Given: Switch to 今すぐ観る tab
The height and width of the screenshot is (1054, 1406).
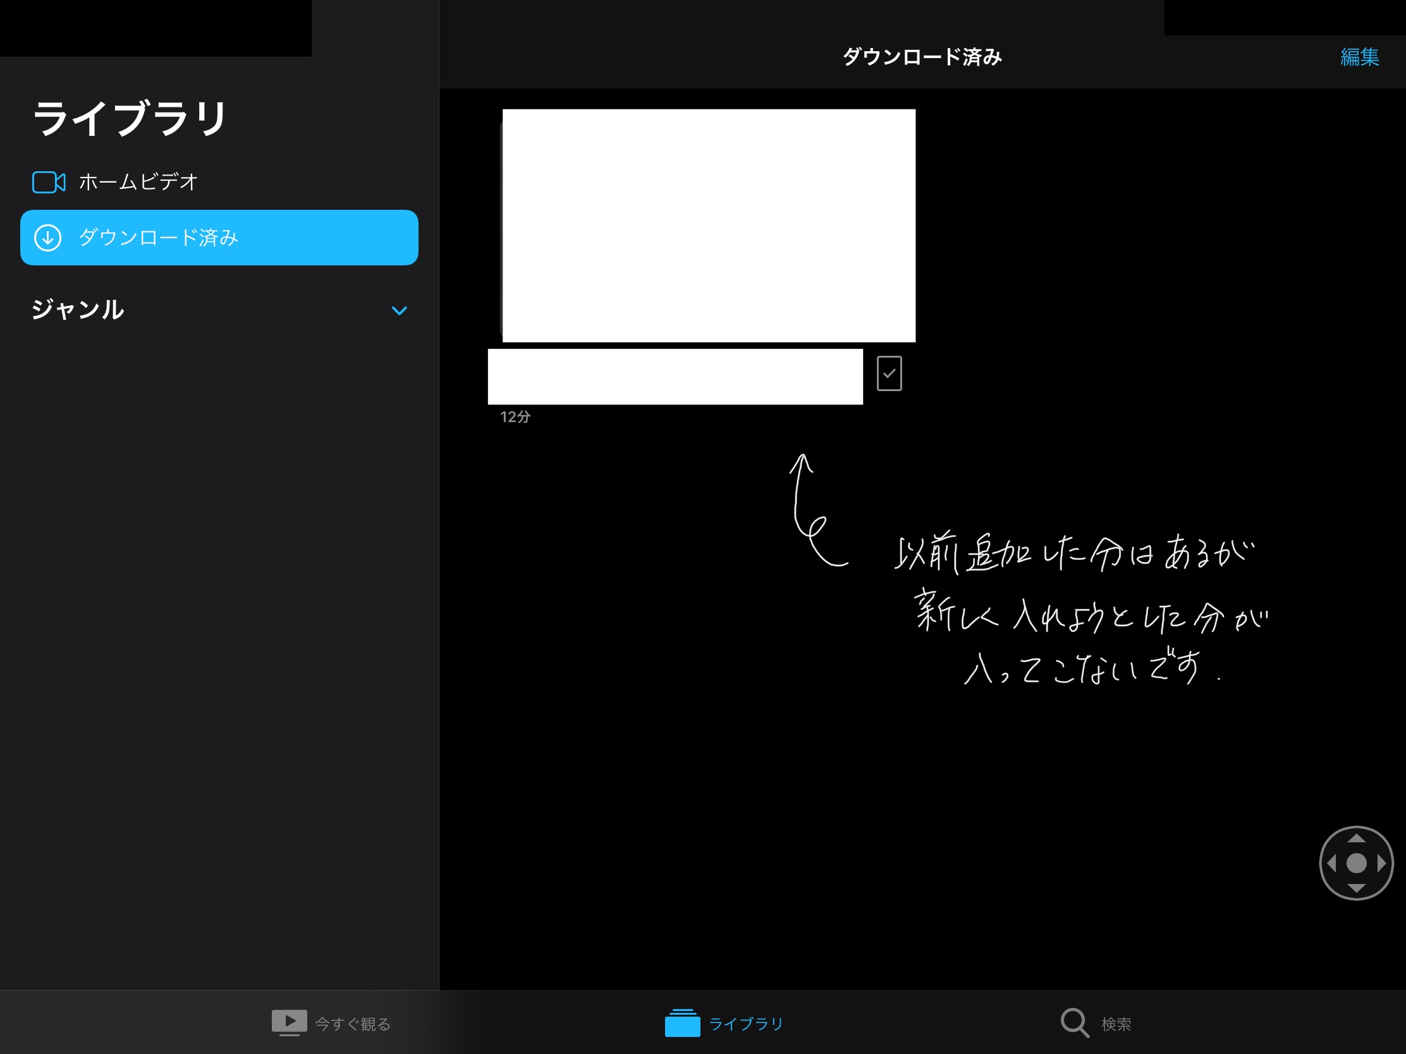Looking at the screenshot, I should click(x=353, y=1024).
